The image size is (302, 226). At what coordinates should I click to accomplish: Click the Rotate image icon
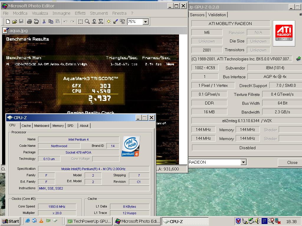pyautogui.click(x=122, y=21)
